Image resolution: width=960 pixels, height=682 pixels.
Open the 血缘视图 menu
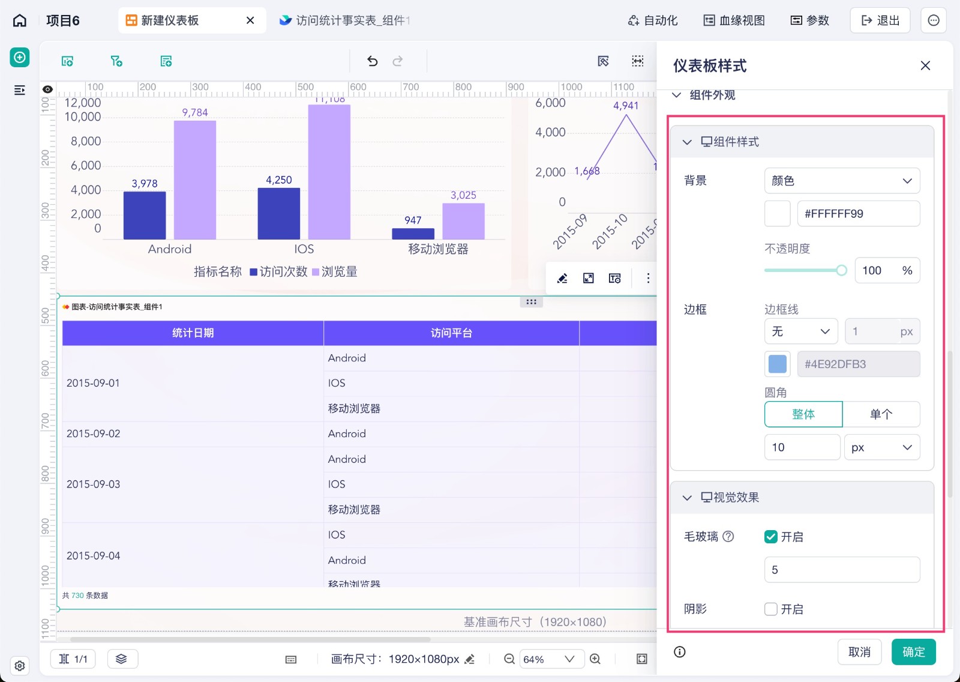point(734,20)
